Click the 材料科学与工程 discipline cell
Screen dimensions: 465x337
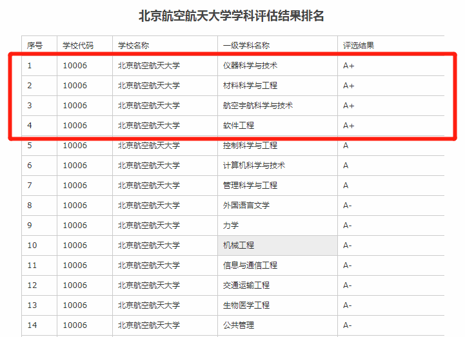[250, 86]
